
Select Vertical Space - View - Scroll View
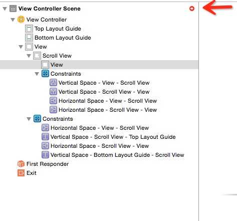click(104, 83)
